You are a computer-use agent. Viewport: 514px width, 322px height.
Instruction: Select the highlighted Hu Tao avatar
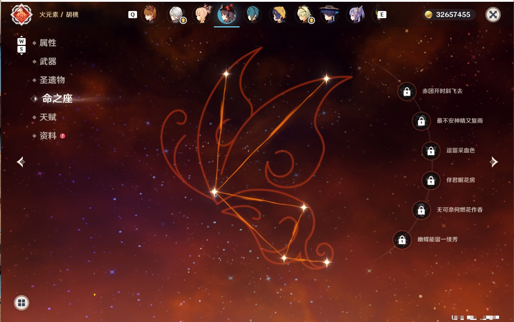227,15
